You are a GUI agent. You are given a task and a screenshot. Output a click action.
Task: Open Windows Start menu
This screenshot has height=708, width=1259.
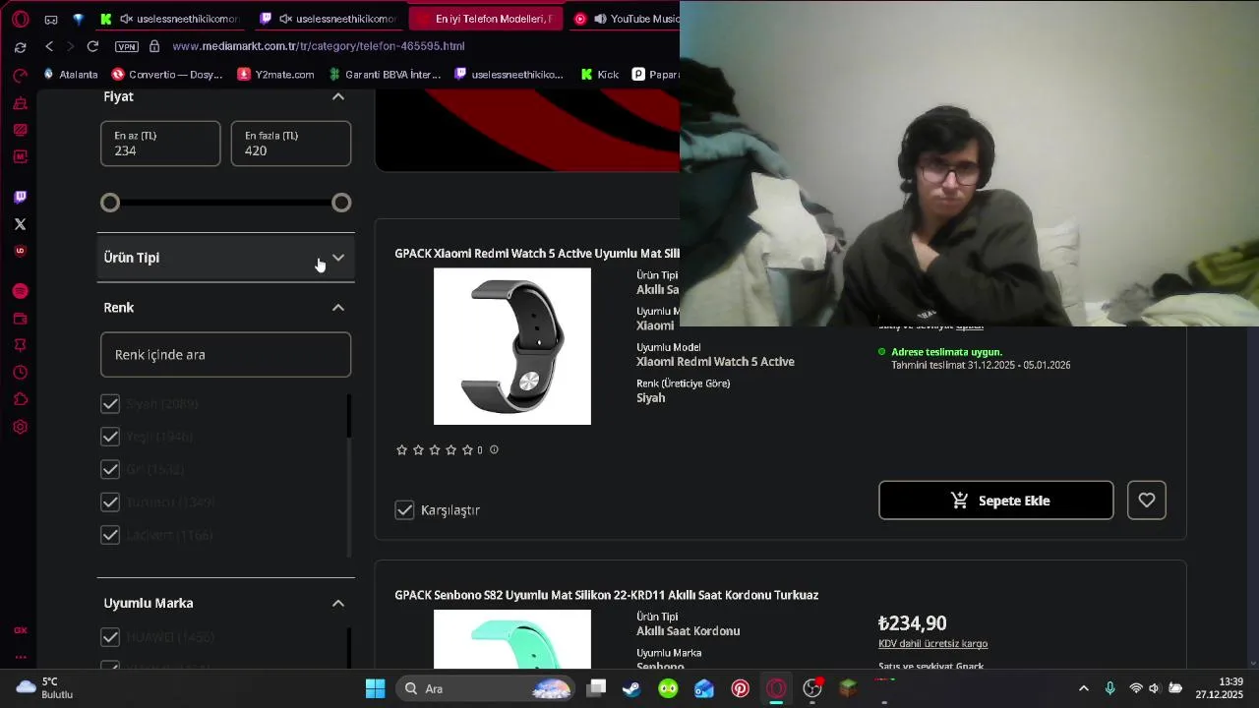[x=375, y=688]
